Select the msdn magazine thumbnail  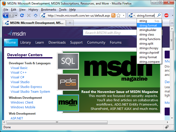(68, 103)
